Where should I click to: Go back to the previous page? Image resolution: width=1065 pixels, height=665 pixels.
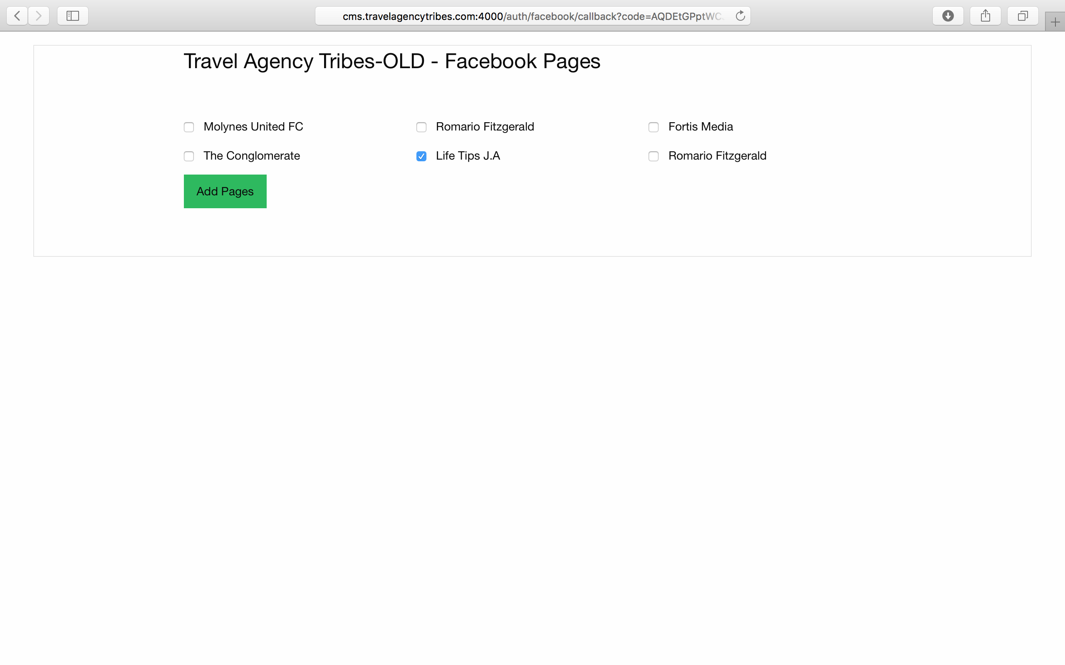[x=17, y=16]
